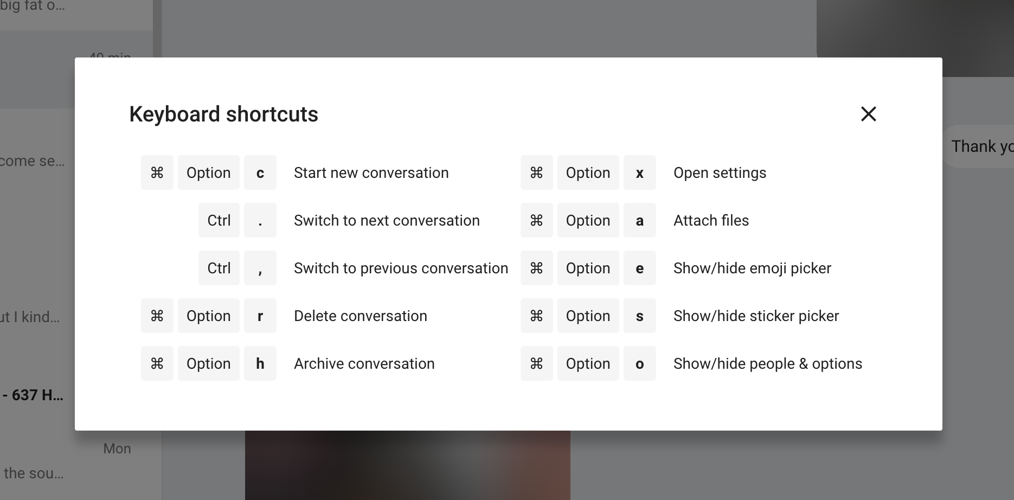Click the Command key icon next to Start new conversation
The image size is (1014, 500).
pyautogui.click(x=157, y=172)
